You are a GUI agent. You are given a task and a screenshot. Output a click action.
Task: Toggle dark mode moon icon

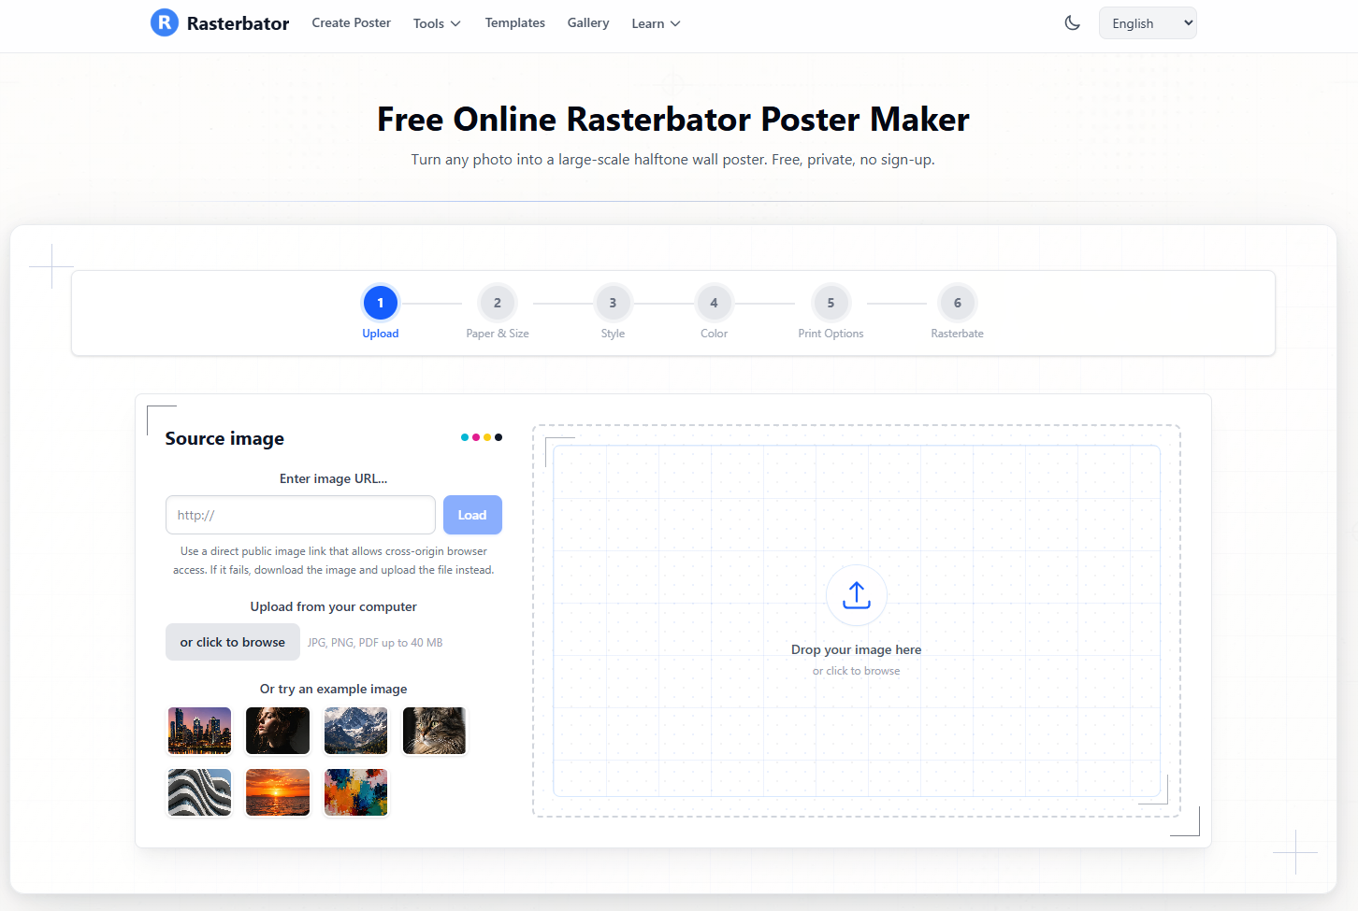1073,23
